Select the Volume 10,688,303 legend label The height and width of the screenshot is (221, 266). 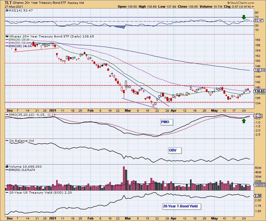pyautogui.click(x=25, y=166)
